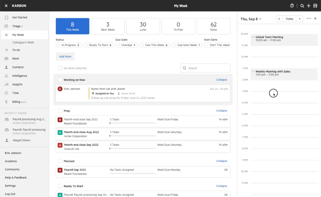
Task: Switch to the Next Week tab
Action: [108, 26]
